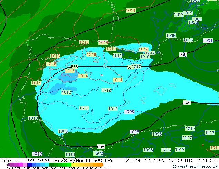
Task: Click the map title "Thickness 500/1000 hPa/SLP/Height 500 hPa"
Action: (x=57, y=161)
